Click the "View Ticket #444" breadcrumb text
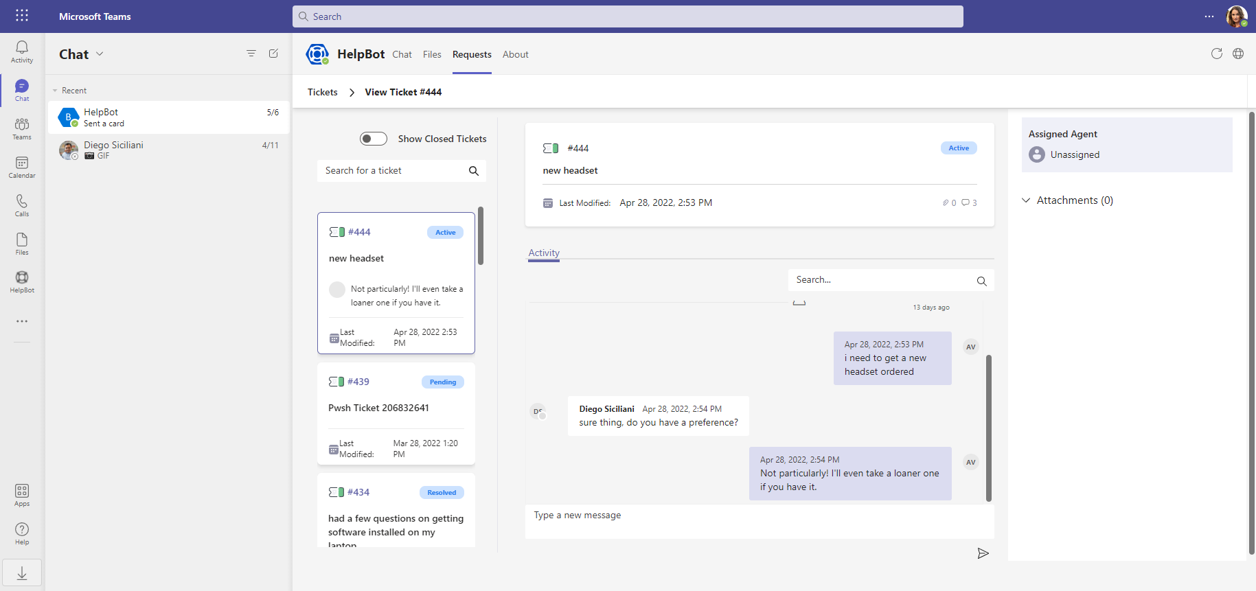 (x=403, y=92)
